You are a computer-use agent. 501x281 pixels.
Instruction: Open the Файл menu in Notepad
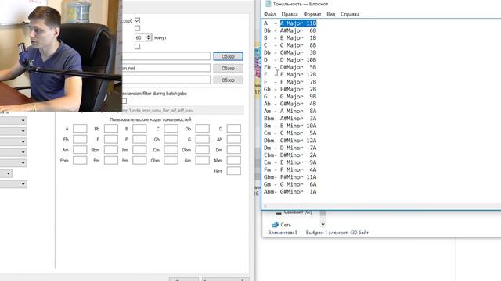coord(269,14)
